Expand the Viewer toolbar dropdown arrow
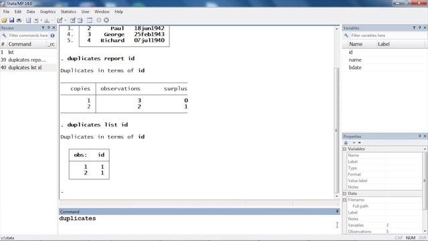The width and height of the screenshot is (428, 241). pyautogui.click(x=41, y=20)
